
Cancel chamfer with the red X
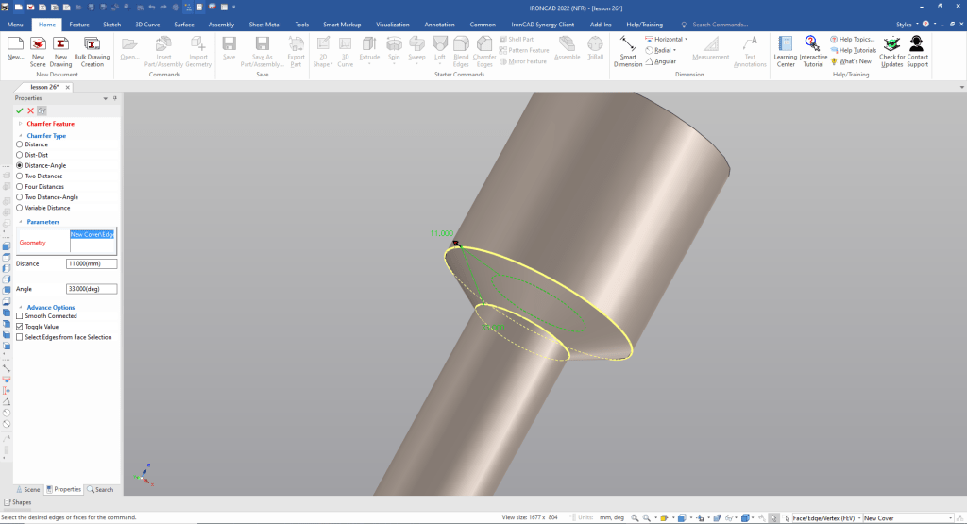30,110
